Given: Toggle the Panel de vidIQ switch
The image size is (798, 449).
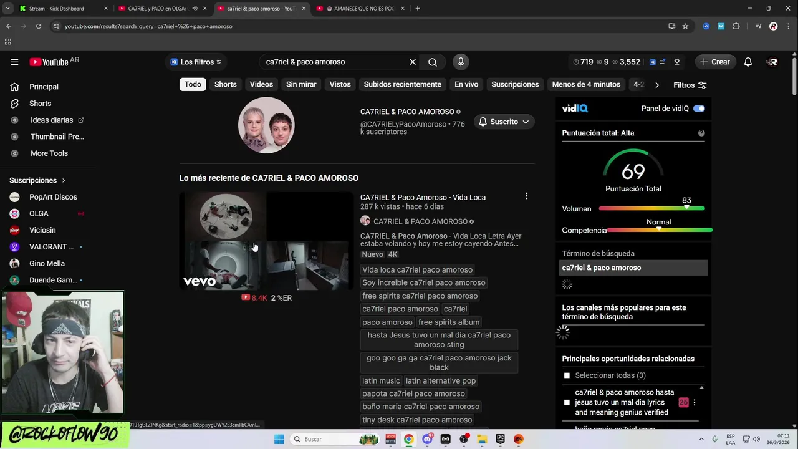Looking at the screenshot, I should pyautogui.click(x=699, y=109).
